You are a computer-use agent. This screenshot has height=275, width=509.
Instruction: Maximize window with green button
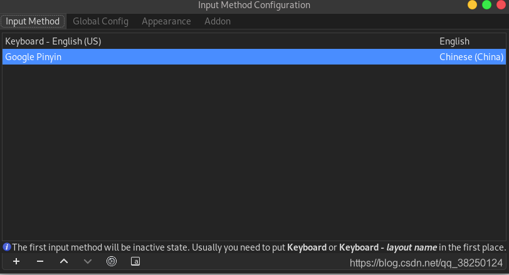coord(486,5)
